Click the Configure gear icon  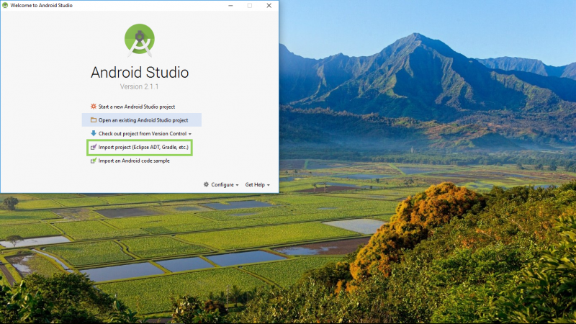(207, 185)
